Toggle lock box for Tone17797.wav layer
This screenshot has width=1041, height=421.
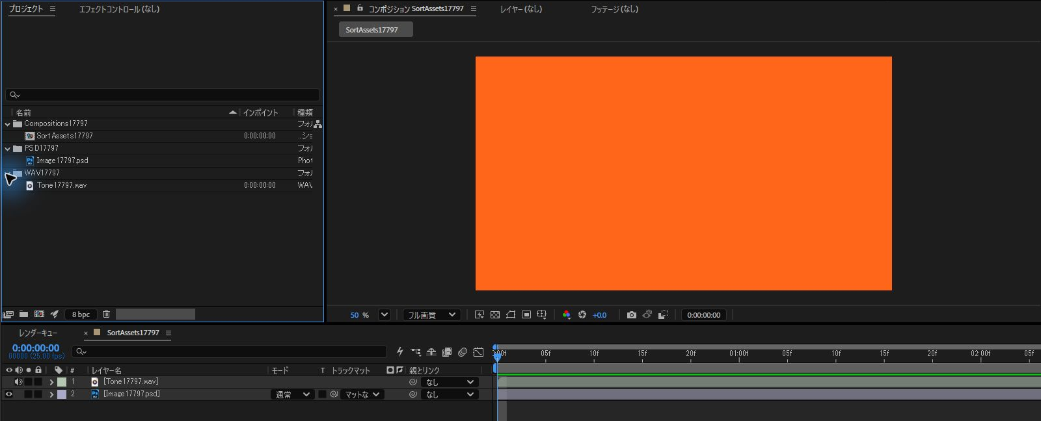coord(38,382)
